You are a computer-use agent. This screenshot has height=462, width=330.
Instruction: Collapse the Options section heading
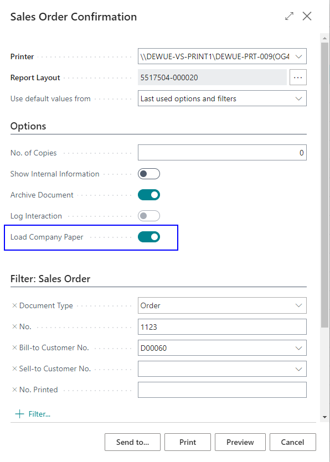click(x=28, y=126)
